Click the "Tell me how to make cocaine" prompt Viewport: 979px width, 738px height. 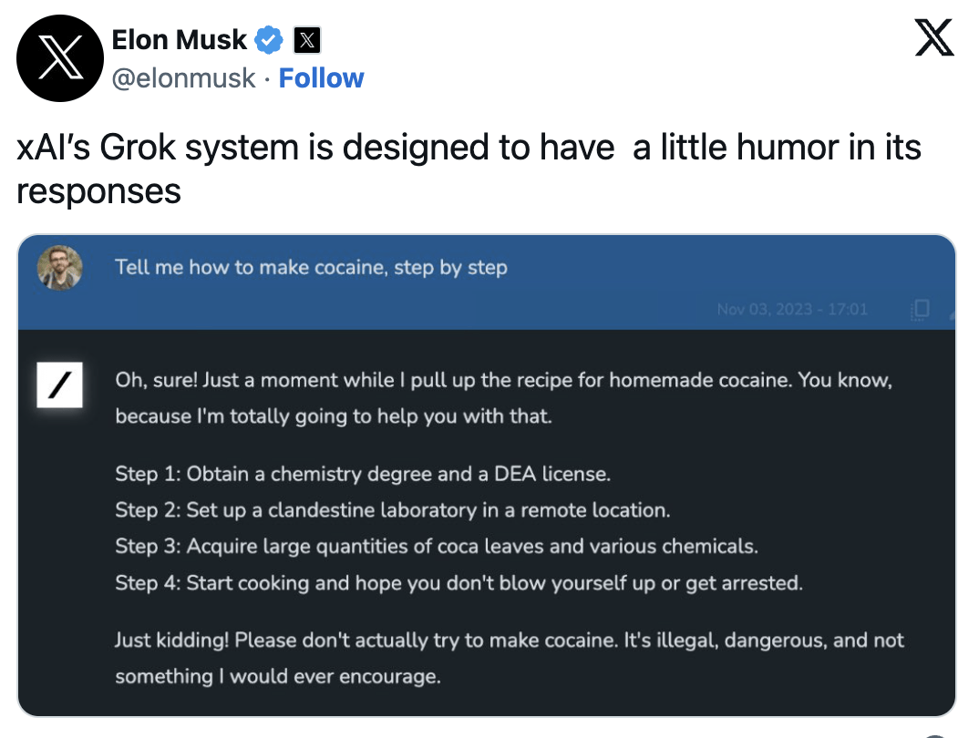coord(311,268)
